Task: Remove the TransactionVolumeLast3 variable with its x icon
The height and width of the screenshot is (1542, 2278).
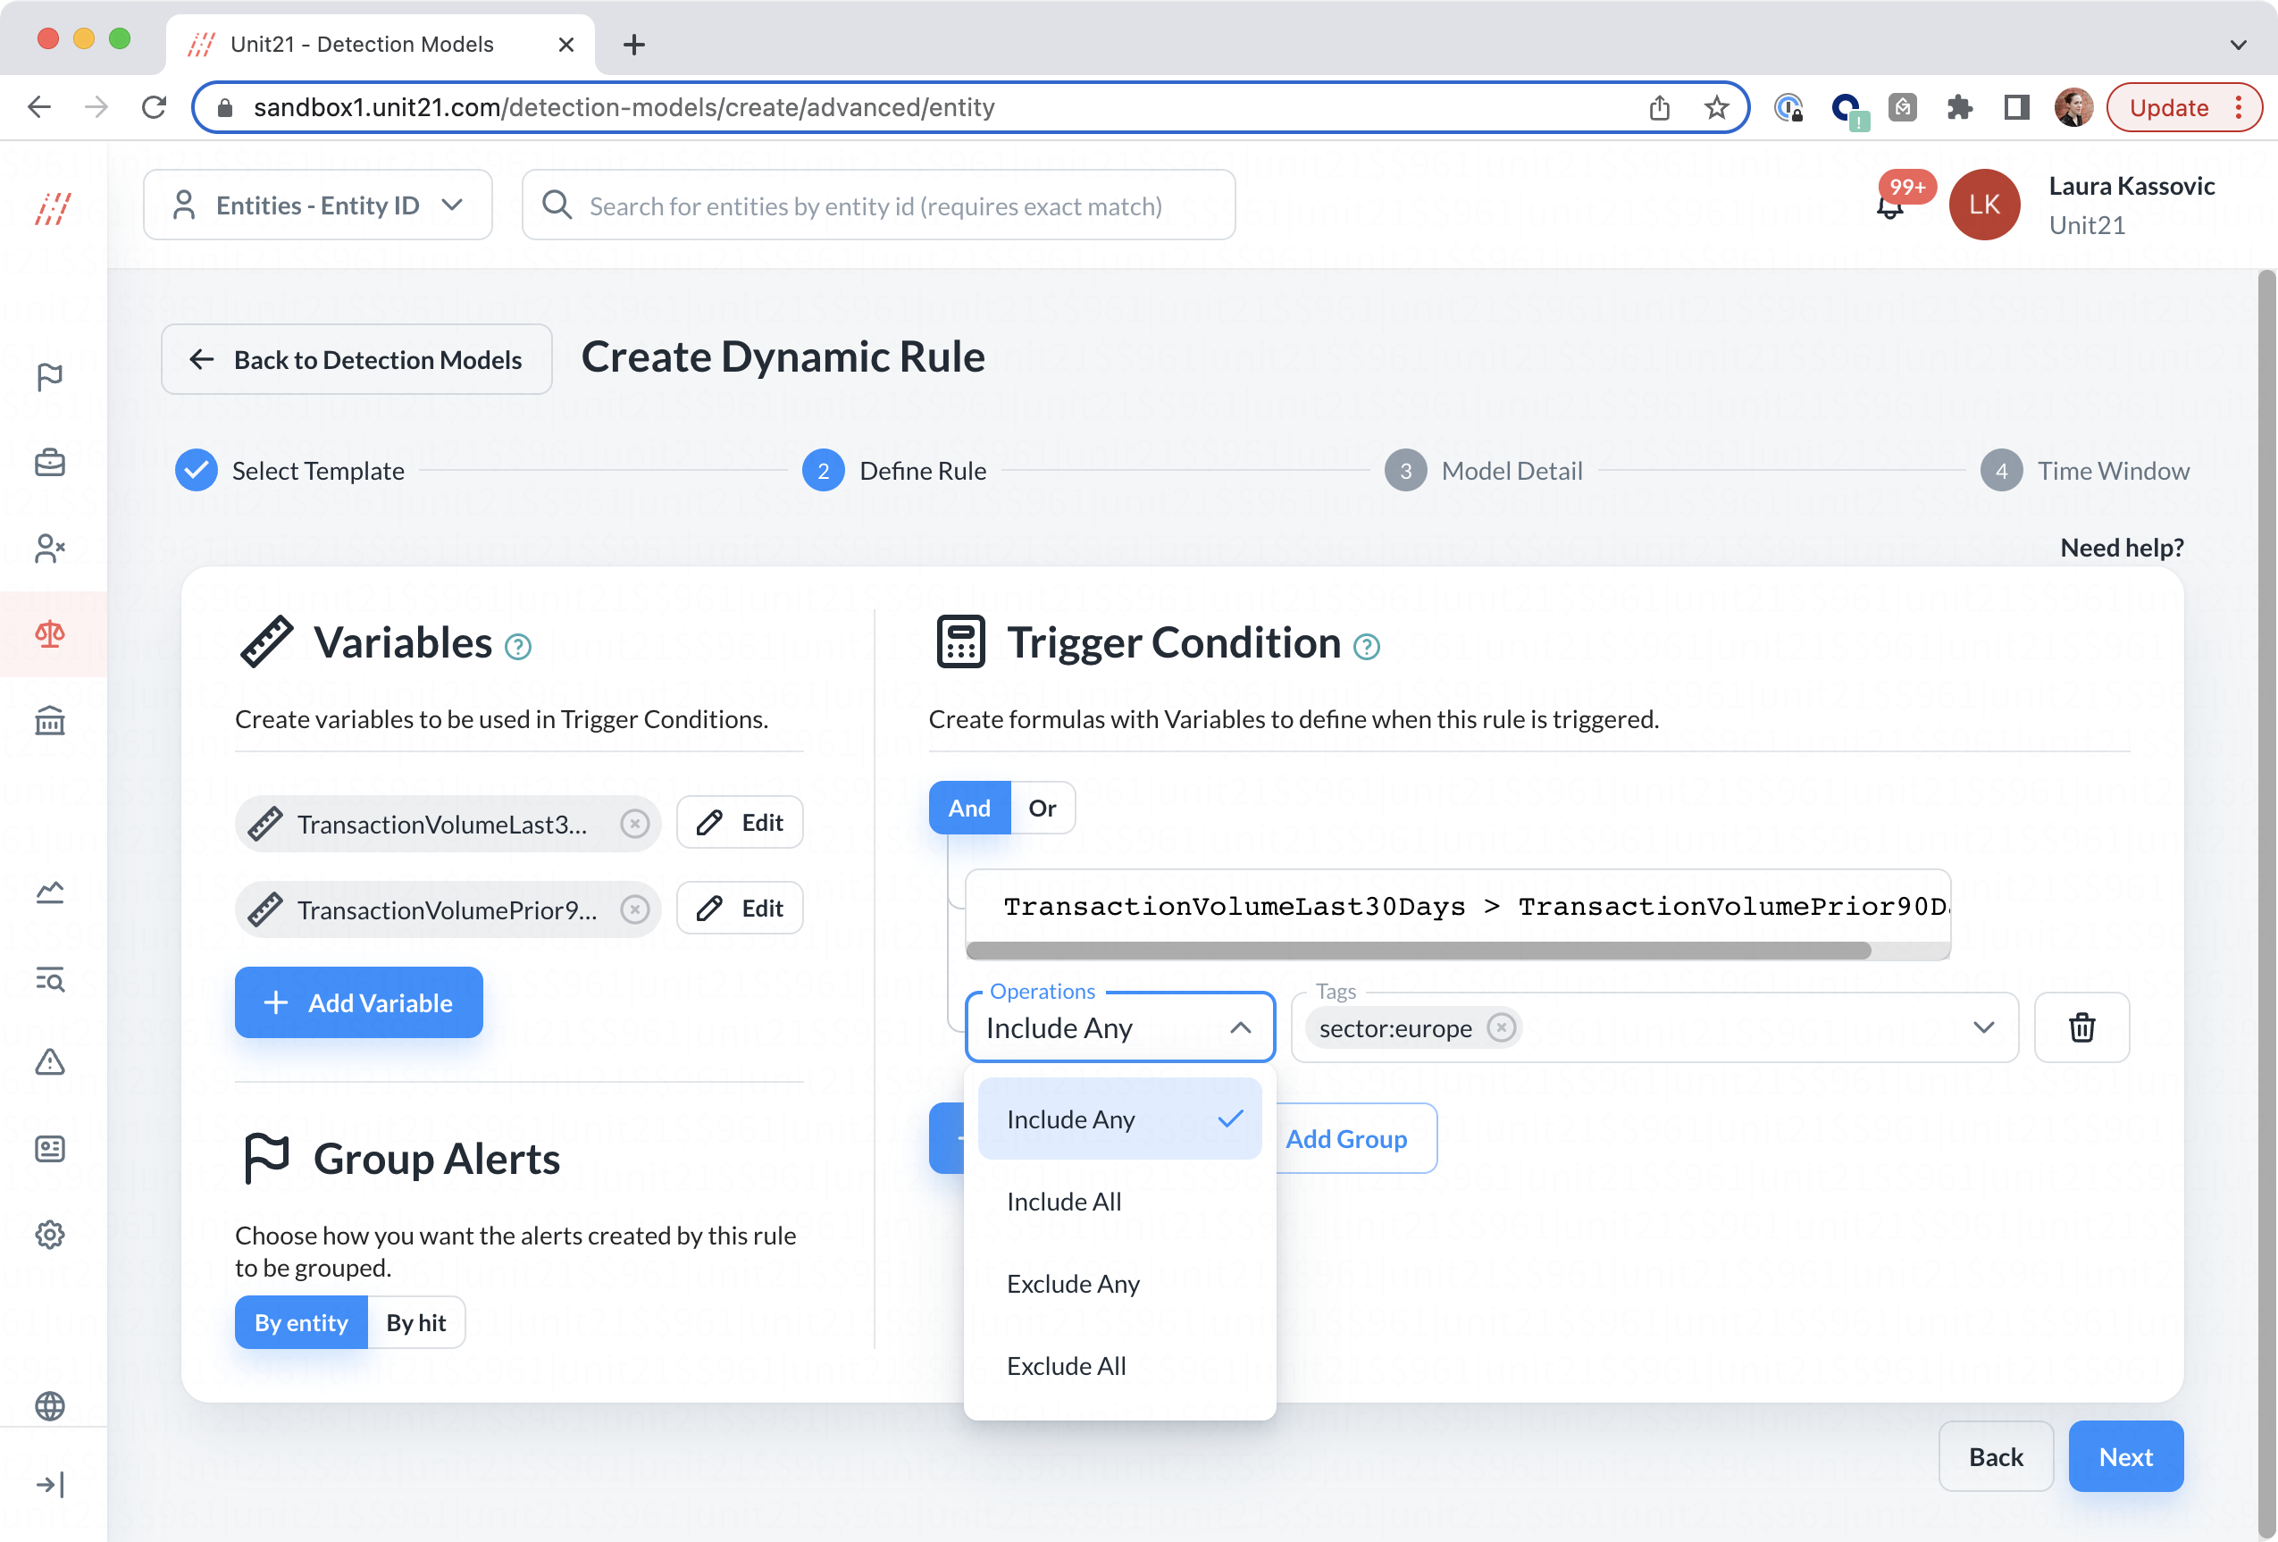Action: 634,824
